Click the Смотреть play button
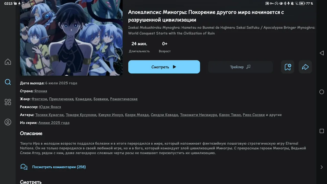 164,67
